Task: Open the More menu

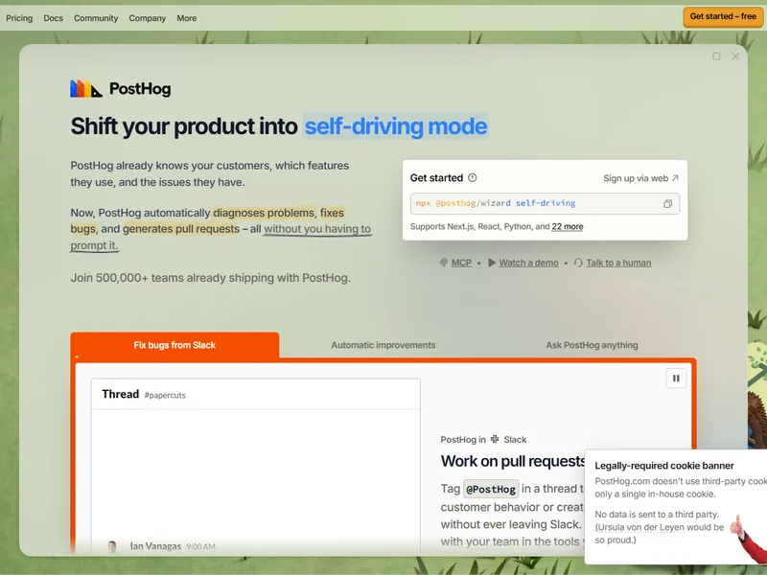Action: [186, 18]
